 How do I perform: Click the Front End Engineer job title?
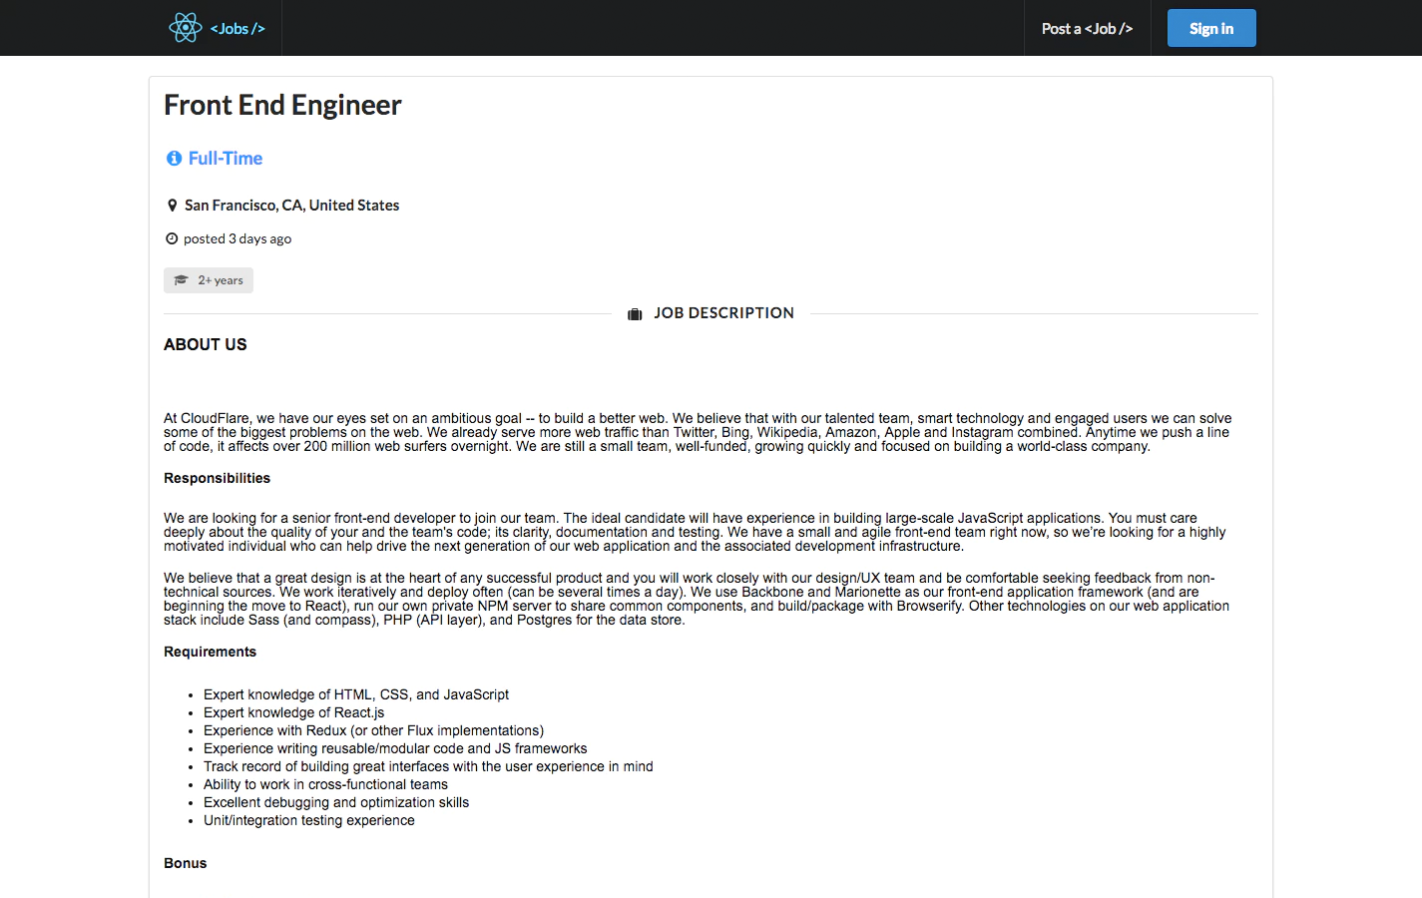click(282, 105)
